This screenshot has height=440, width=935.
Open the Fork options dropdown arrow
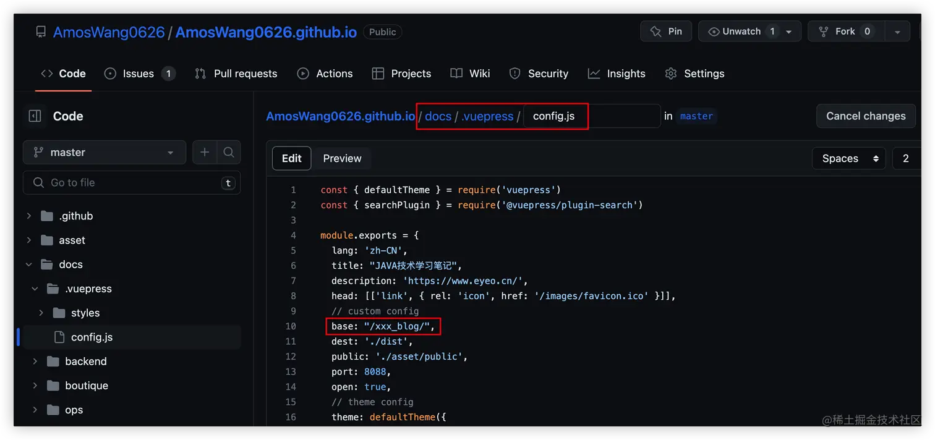pyautogui.click(x=897, y=32)
